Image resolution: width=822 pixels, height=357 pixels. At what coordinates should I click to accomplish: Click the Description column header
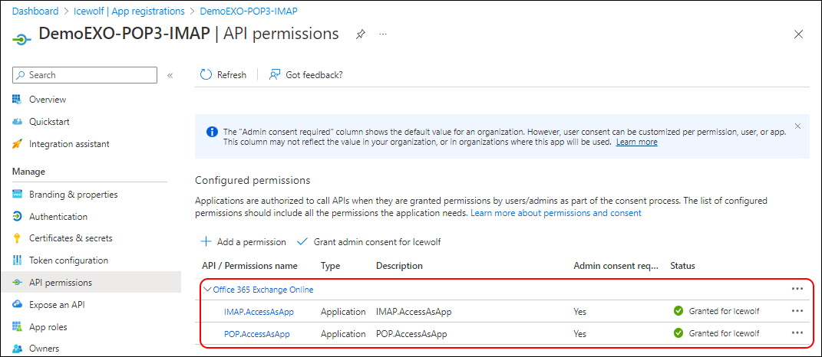click(x=399, y=266)
